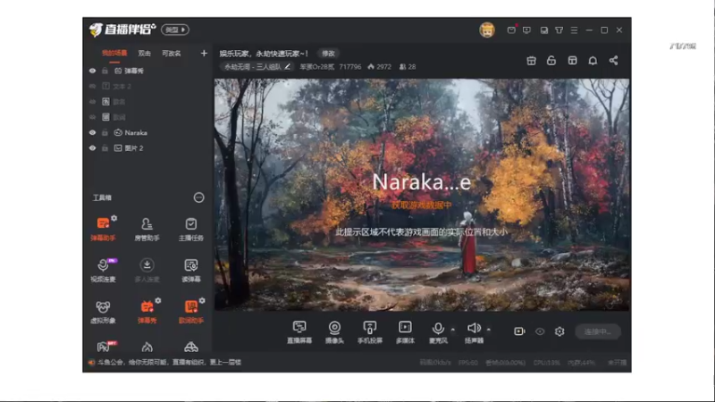Click the Naraka game preview area
The height and width of the screenshot is (402, 715).
[422, 195]
